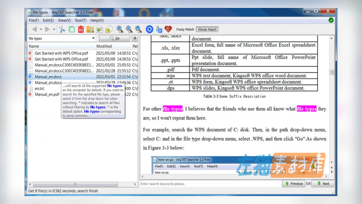362x204 pixels.
Task: Go to the Next match
Action: (x=323, y=183)
